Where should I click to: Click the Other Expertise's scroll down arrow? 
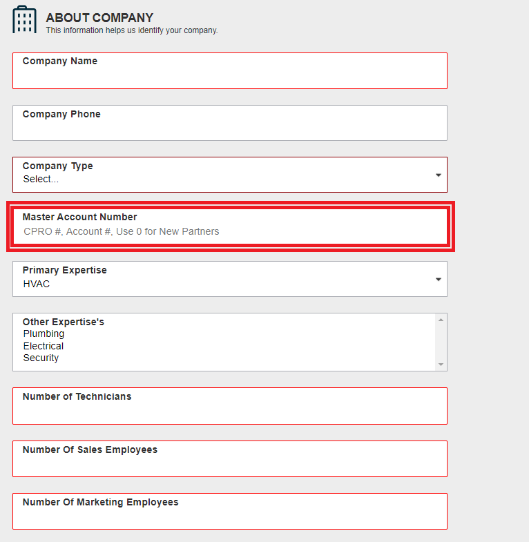(441, 365)
